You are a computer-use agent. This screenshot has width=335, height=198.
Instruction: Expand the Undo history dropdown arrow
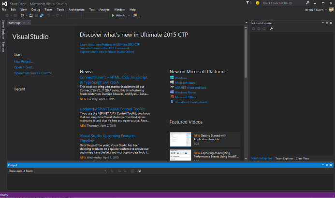pyautogui.click(x=53, y=15)
